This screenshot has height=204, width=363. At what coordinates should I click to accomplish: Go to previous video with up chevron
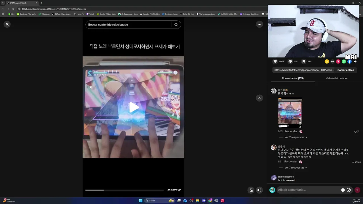click(x=259, y=98)
